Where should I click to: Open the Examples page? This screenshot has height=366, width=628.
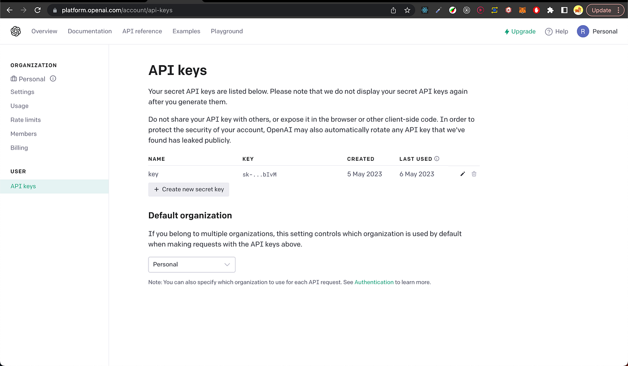pyautogui.click(x=186, y=31)
